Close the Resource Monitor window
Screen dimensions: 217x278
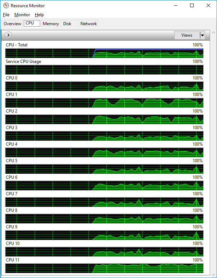click(x=208, y=5)
